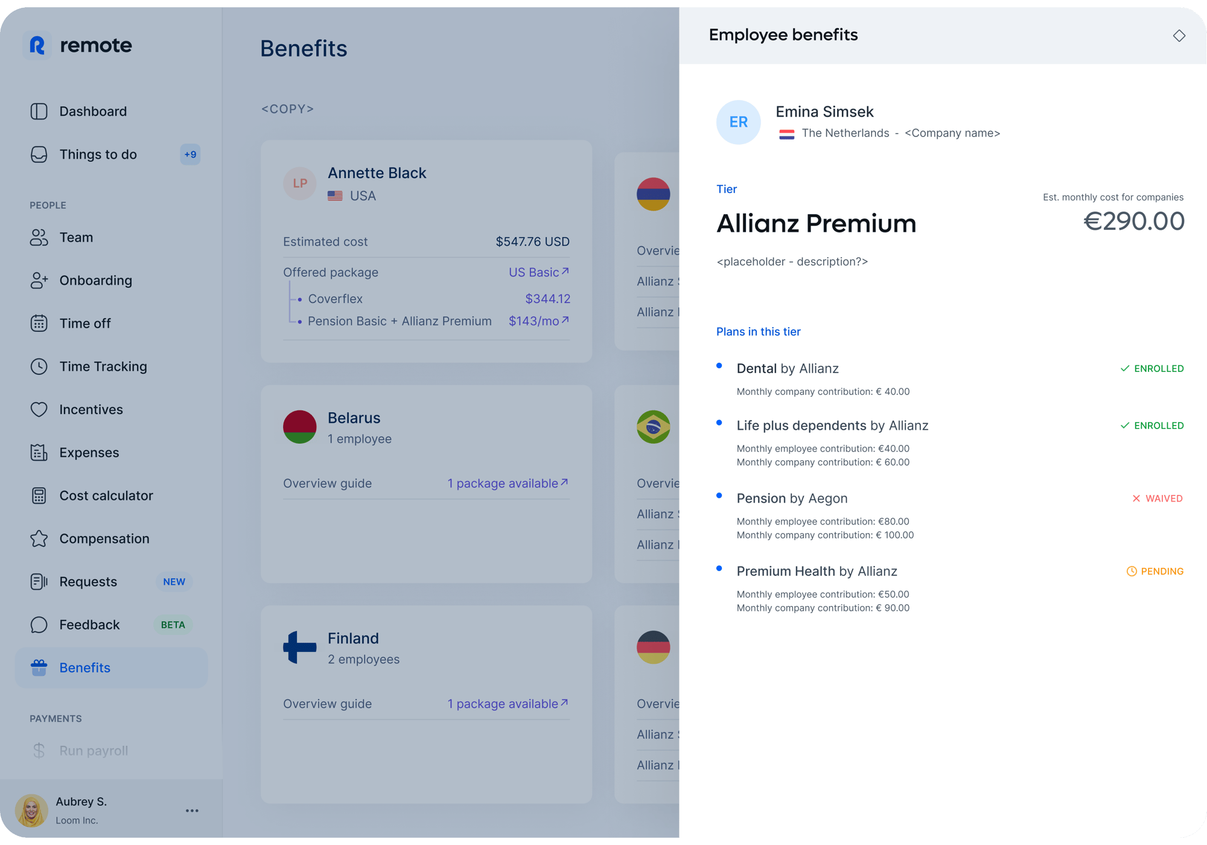The image size is (1207, 845).
Task: Close panel with the diamond icon
Action: 1179,36
